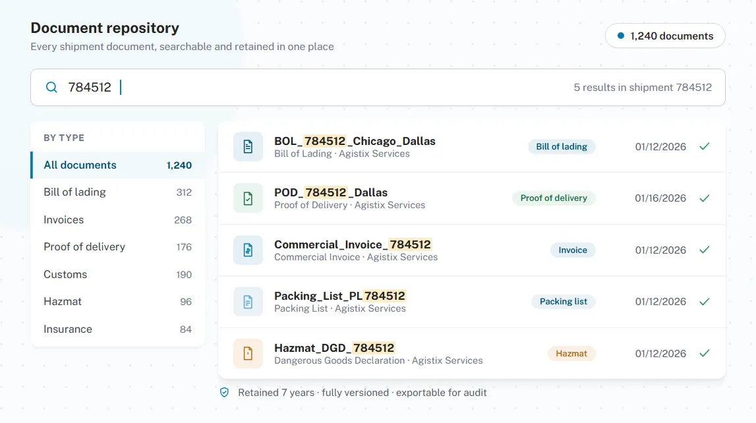Filter by Customs type
This screenshot has width=756, height=423.
(117, 275)
